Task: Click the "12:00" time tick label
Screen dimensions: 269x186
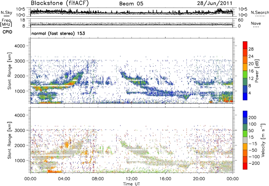Action: coord(131,179)
